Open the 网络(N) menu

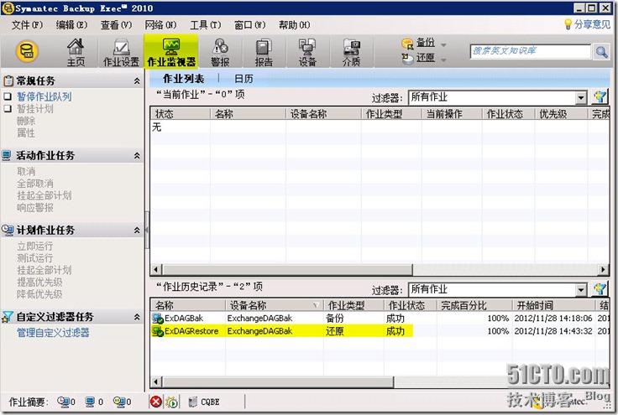[160, 25]
